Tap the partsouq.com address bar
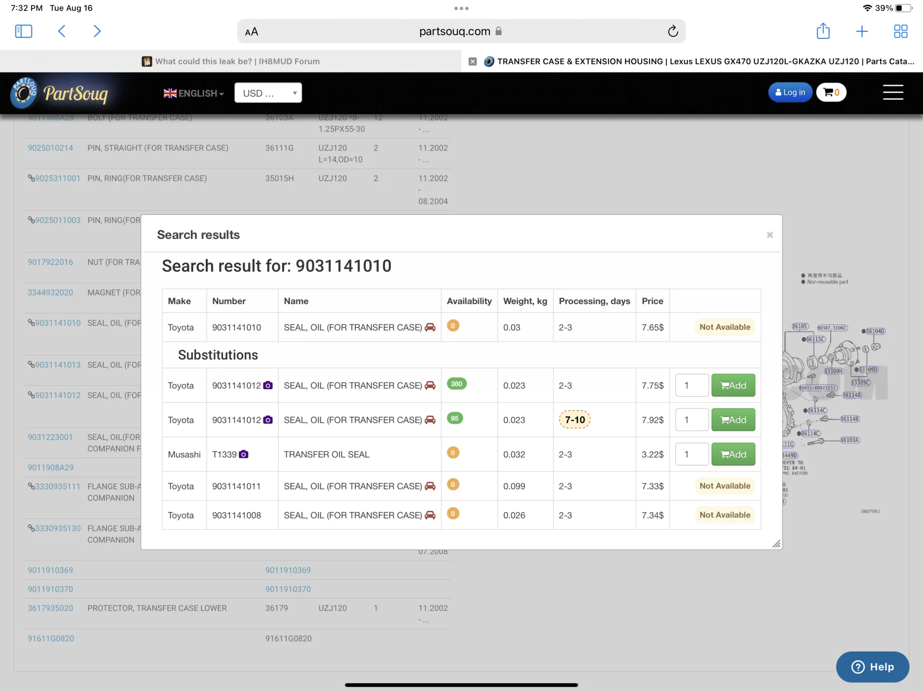The height and width of the screenshot is (692, 923). [461, 31]
